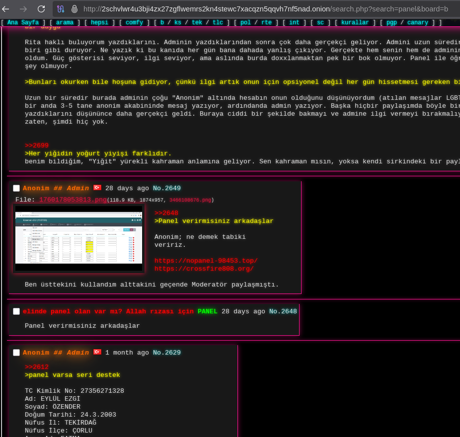This screenshot has height=437, width=460.
Task: Select the checkbox for post No.2648
Action: pyautogui.click(x=16, y=311)
